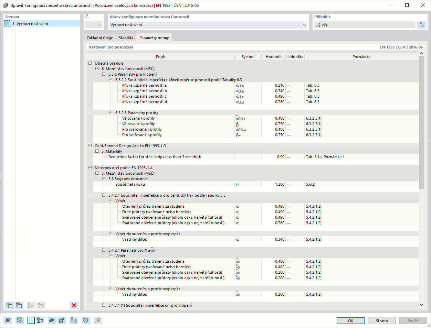Reset values using the circular arrow icon
Screen dimensions: 431x328
coord(86,320)
